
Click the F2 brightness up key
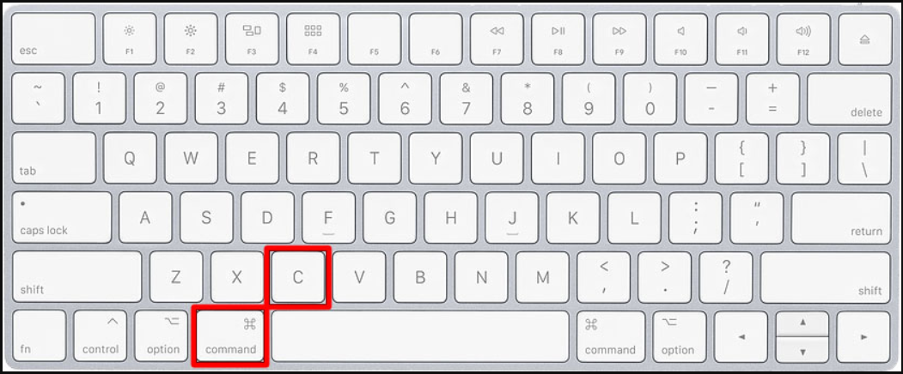[191, 39]
